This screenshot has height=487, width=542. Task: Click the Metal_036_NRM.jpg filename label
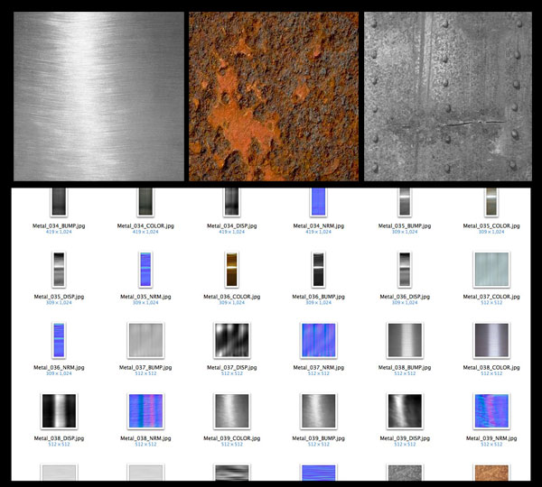pos(57,366)
